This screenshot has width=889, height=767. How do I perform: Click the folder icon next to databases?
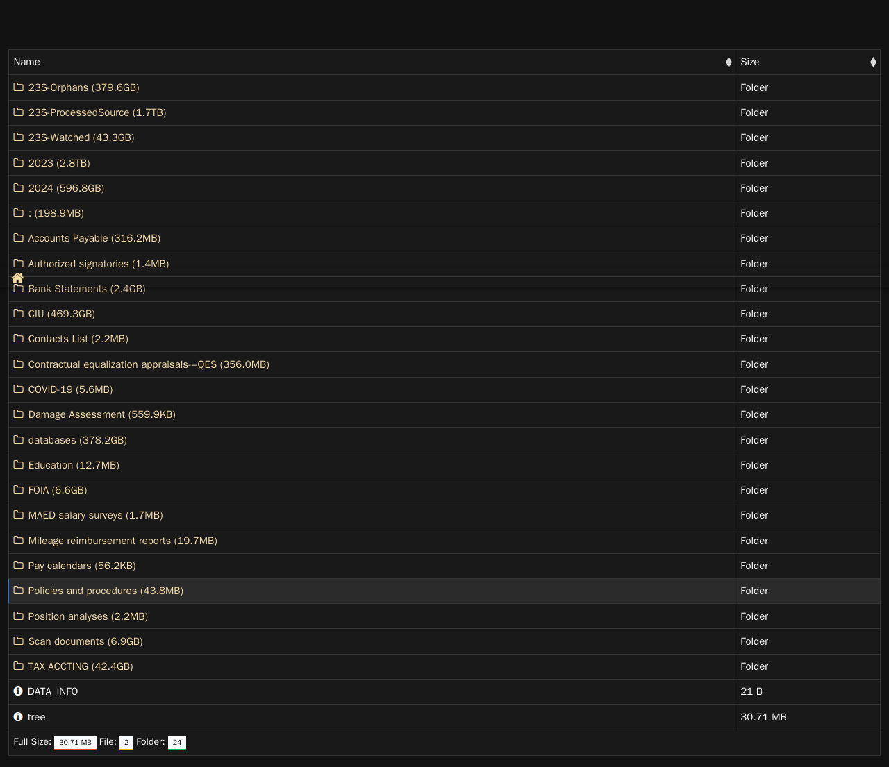pyautogui.click(x=19, y=440)
